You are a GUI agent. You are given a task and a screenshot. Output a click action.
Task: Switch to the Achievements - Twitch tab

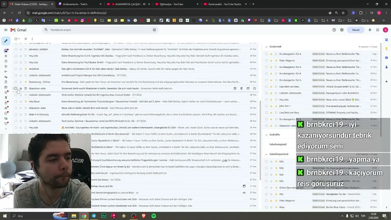click(x=80, y=4)
